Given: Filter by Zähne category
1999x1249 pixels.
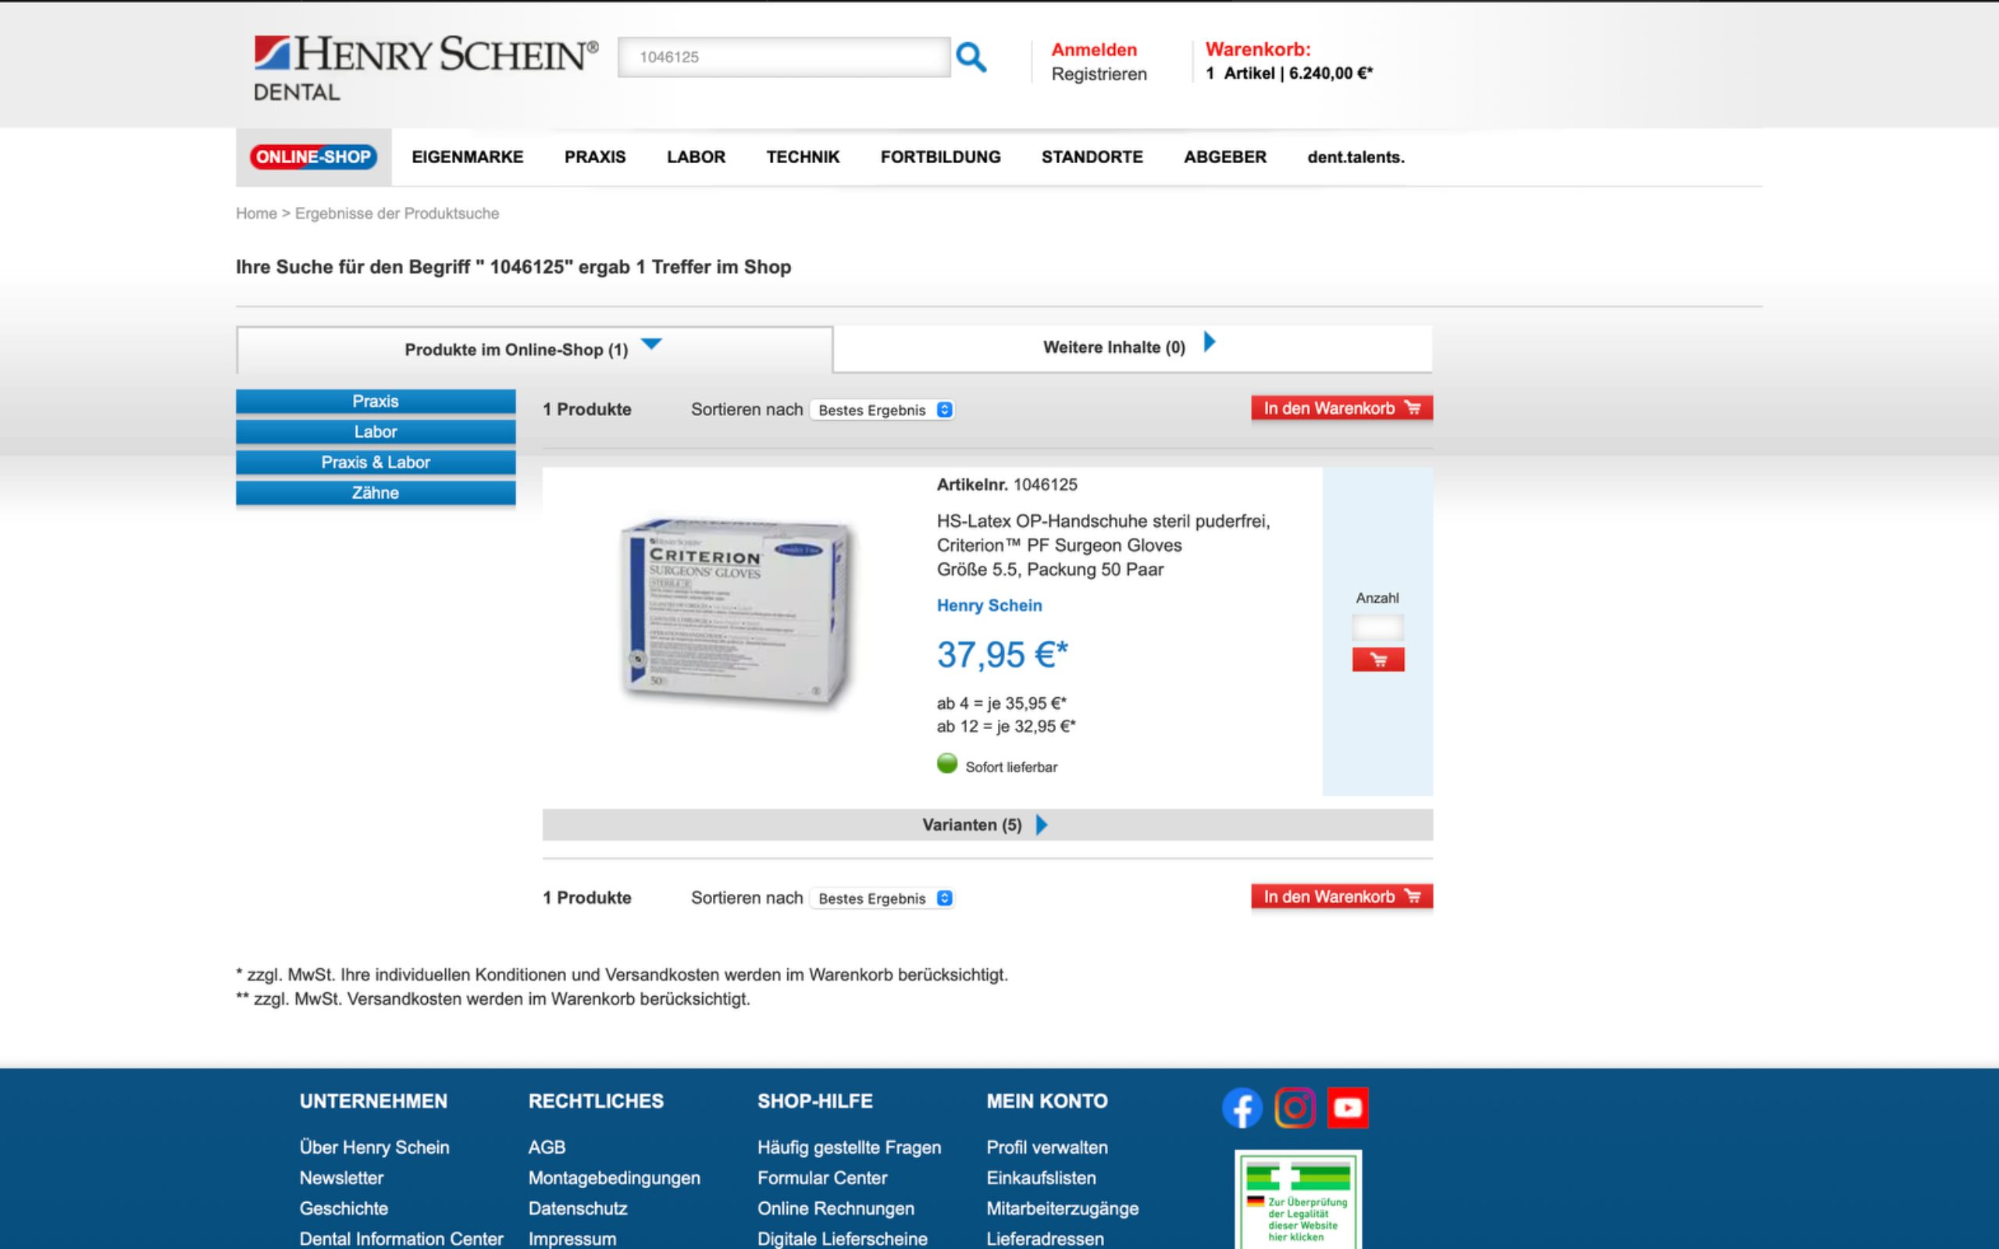Looking at the screenshot, I should [x=376, y=493].
